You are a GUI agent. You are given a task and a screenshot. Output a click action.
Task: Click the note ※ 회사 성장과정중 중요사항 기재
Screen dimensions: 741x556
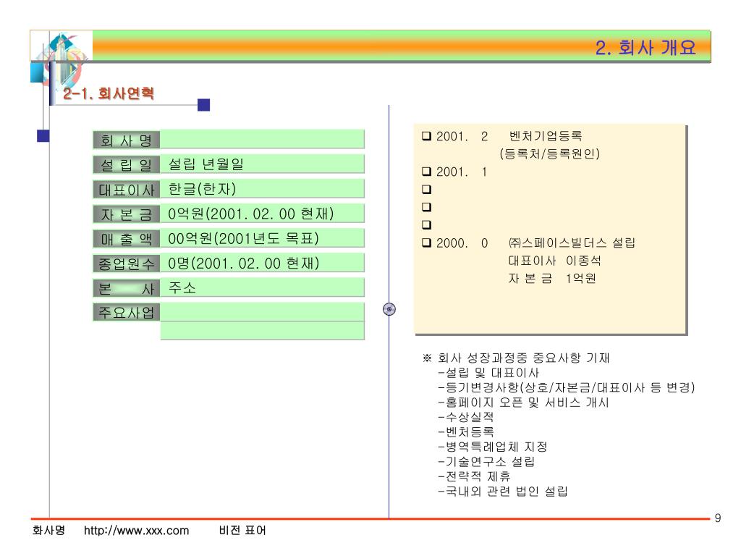[516, 358]
